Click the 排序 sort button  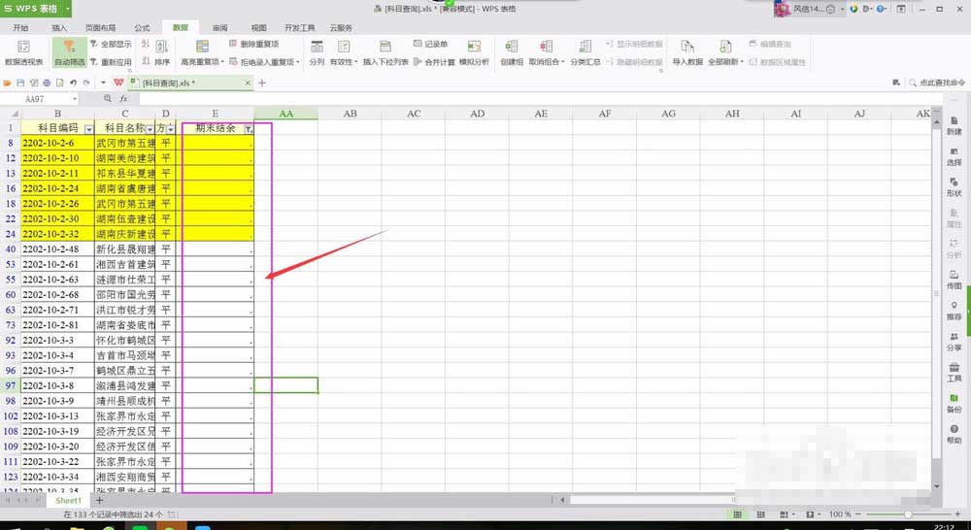[x=161, y=53]
